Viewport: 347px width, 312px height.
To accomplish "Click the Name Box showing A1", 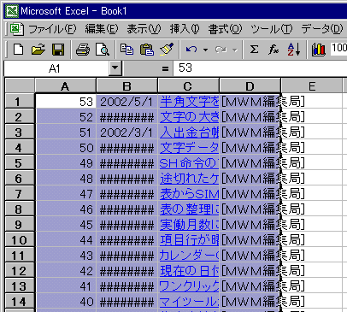I will [57, 68].
